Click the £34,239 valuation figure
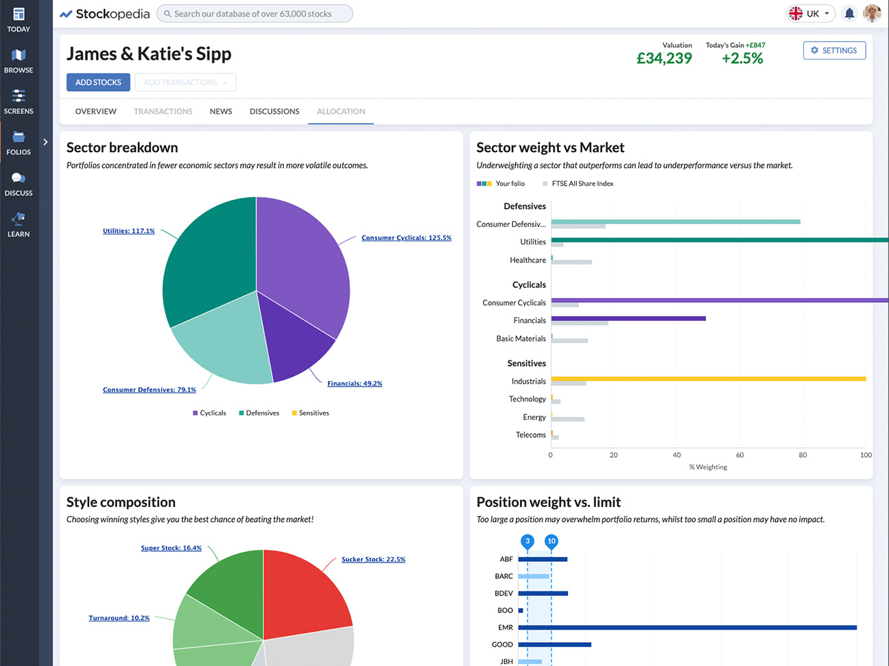The image size is (889, 666). [664, 58]
